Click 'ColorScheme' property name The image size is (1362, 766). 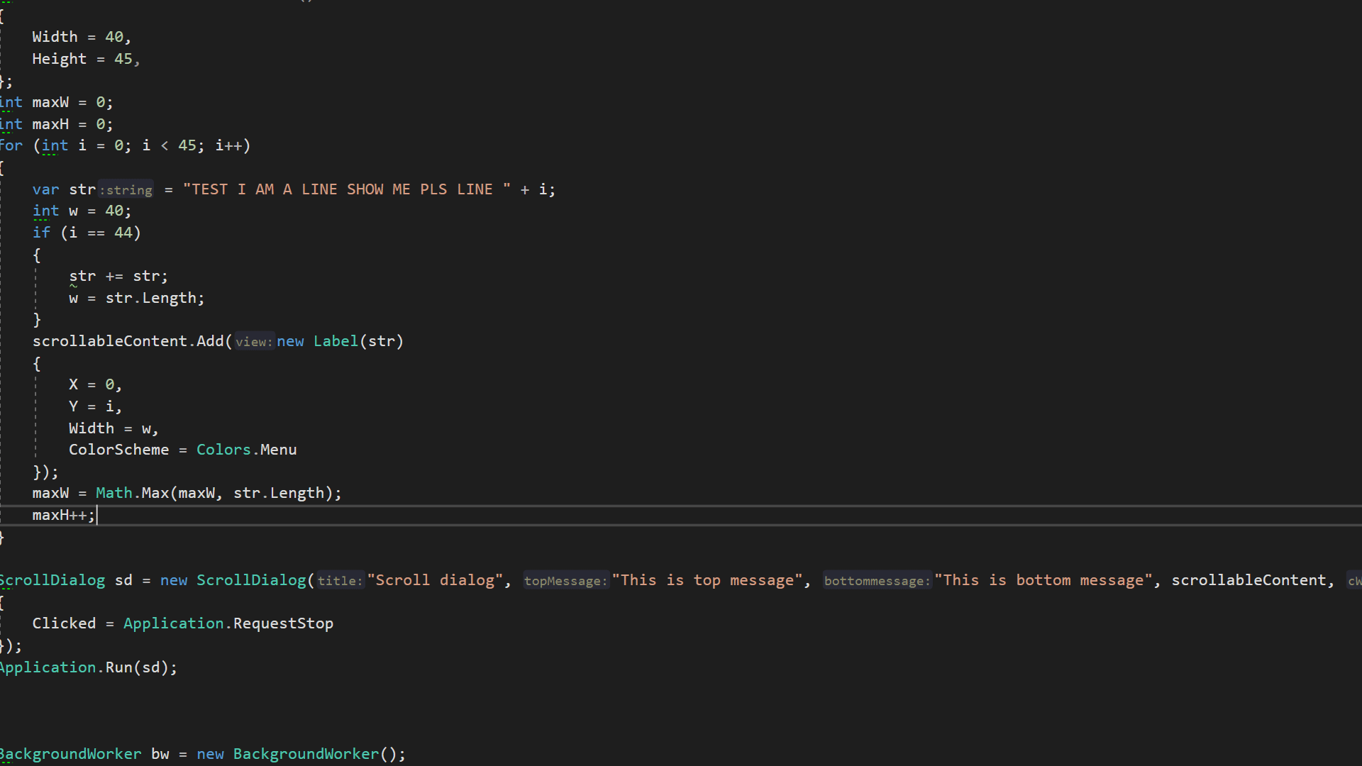(118, 450)
